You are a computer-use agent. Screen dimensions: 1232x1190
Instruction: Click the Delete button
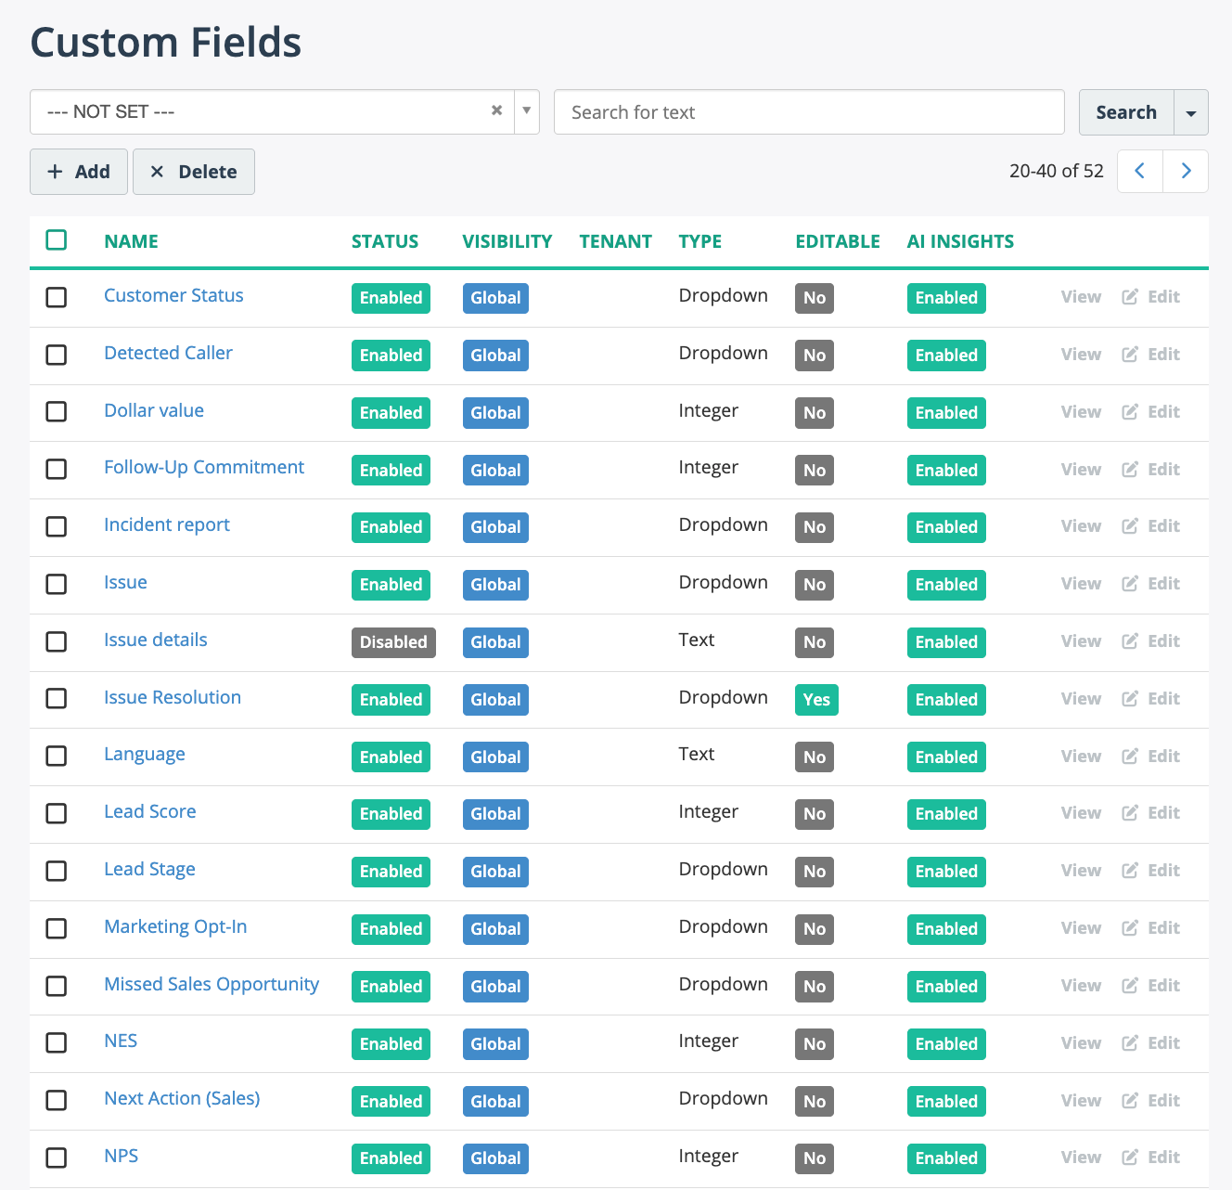click(x=194, y=172)
